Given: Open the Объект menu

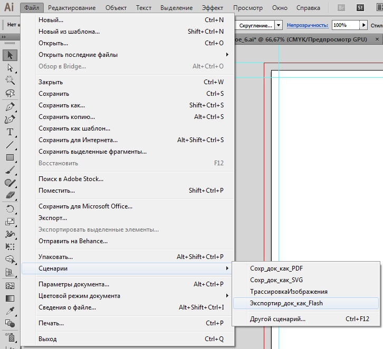Looking at the screenshot, I should point(116,8).
